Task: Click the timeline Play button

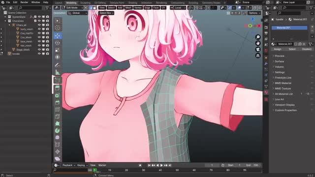Action: click(161, 165)
